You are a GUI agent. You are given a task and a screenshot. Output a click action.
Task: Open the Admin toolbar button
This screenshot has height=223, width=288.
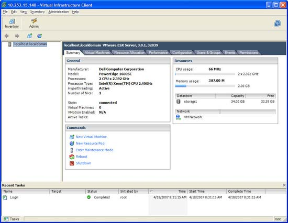point(34,23)
